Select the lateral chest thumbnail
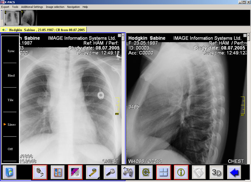The width and height of the screenshot is (251, 182). tap(29, 18)
